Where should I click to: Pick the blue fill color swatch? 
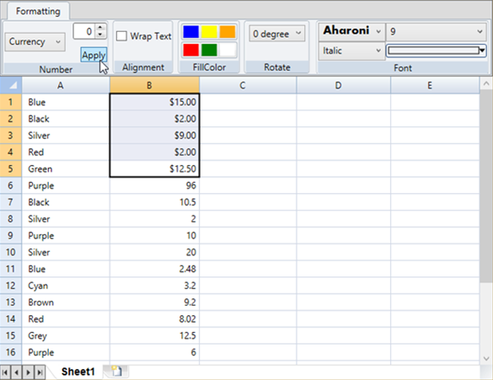click(190, 32)
